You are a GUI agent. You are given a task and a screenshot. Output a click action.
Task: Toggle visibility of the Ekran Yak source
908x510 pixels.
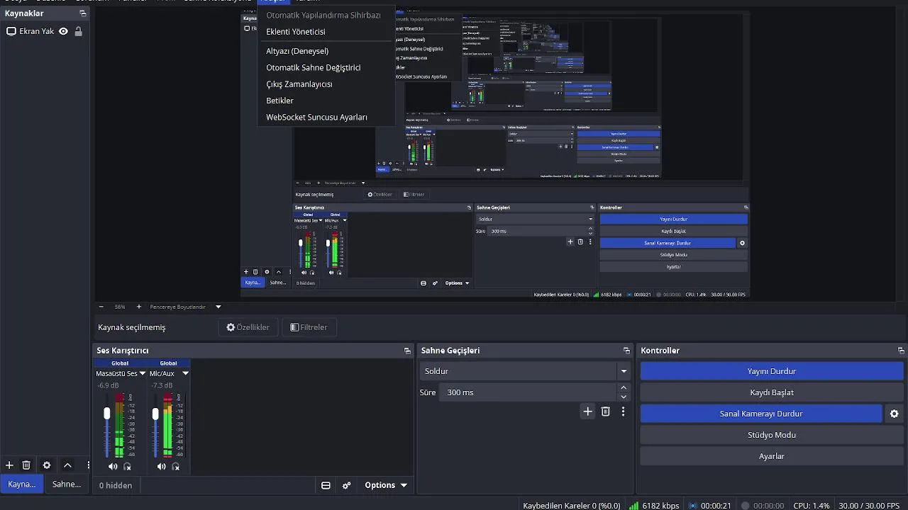(63, 31)
